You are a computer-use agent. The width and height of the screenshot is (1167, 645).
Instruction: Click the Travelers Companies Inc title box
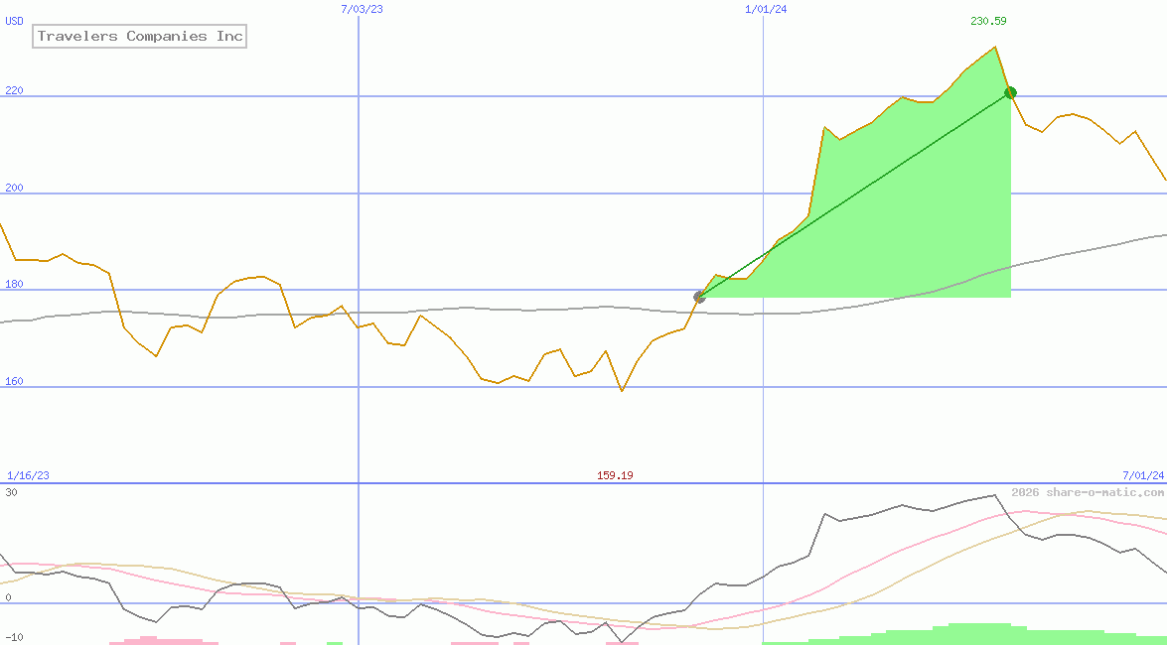(139, 37)
